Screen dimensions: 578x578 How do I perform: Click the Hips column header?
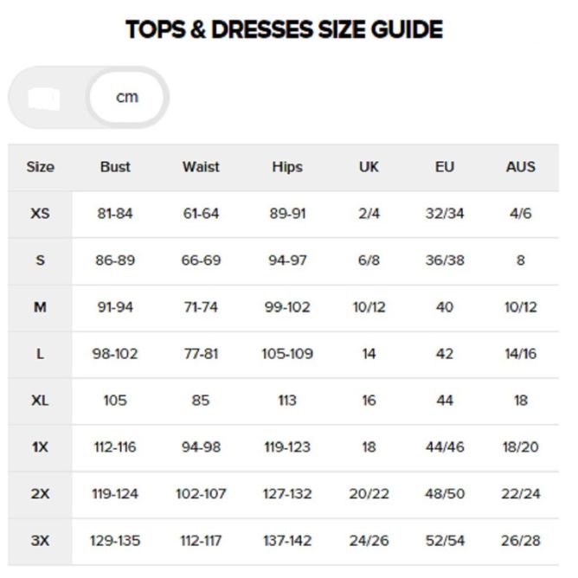pyautogui.click(x=287, y=167)
